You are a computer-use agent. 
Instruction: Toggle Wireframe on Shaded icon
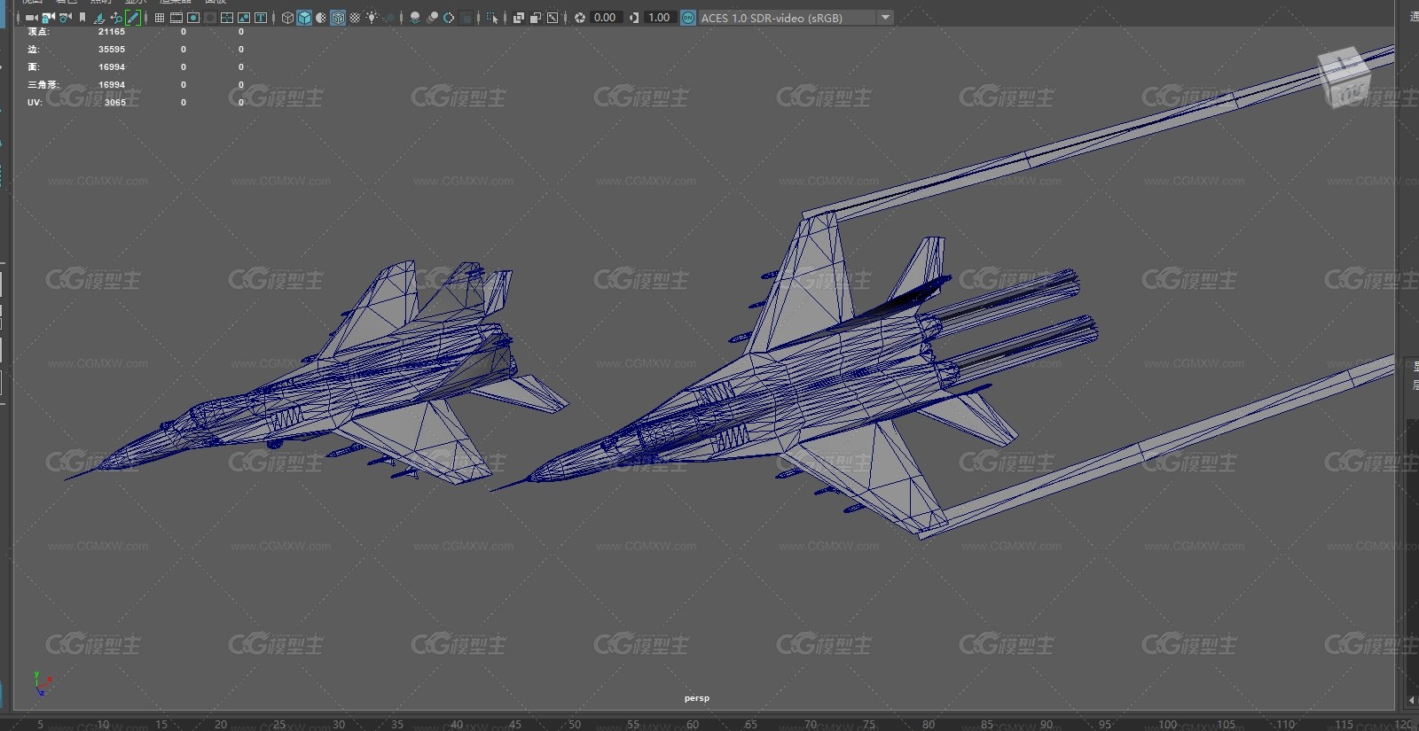point(338,18)
